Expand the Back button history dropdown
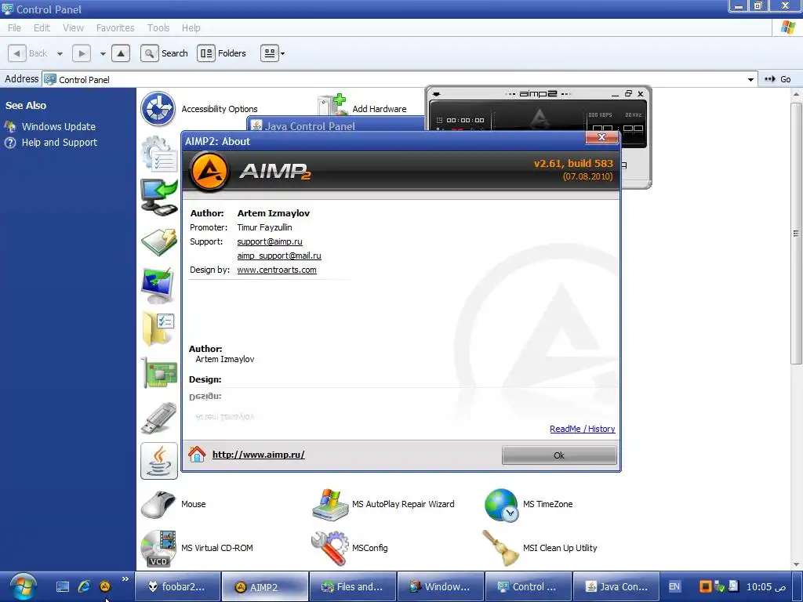The width and height of the screenshot is (803, 602). [60, 54]
